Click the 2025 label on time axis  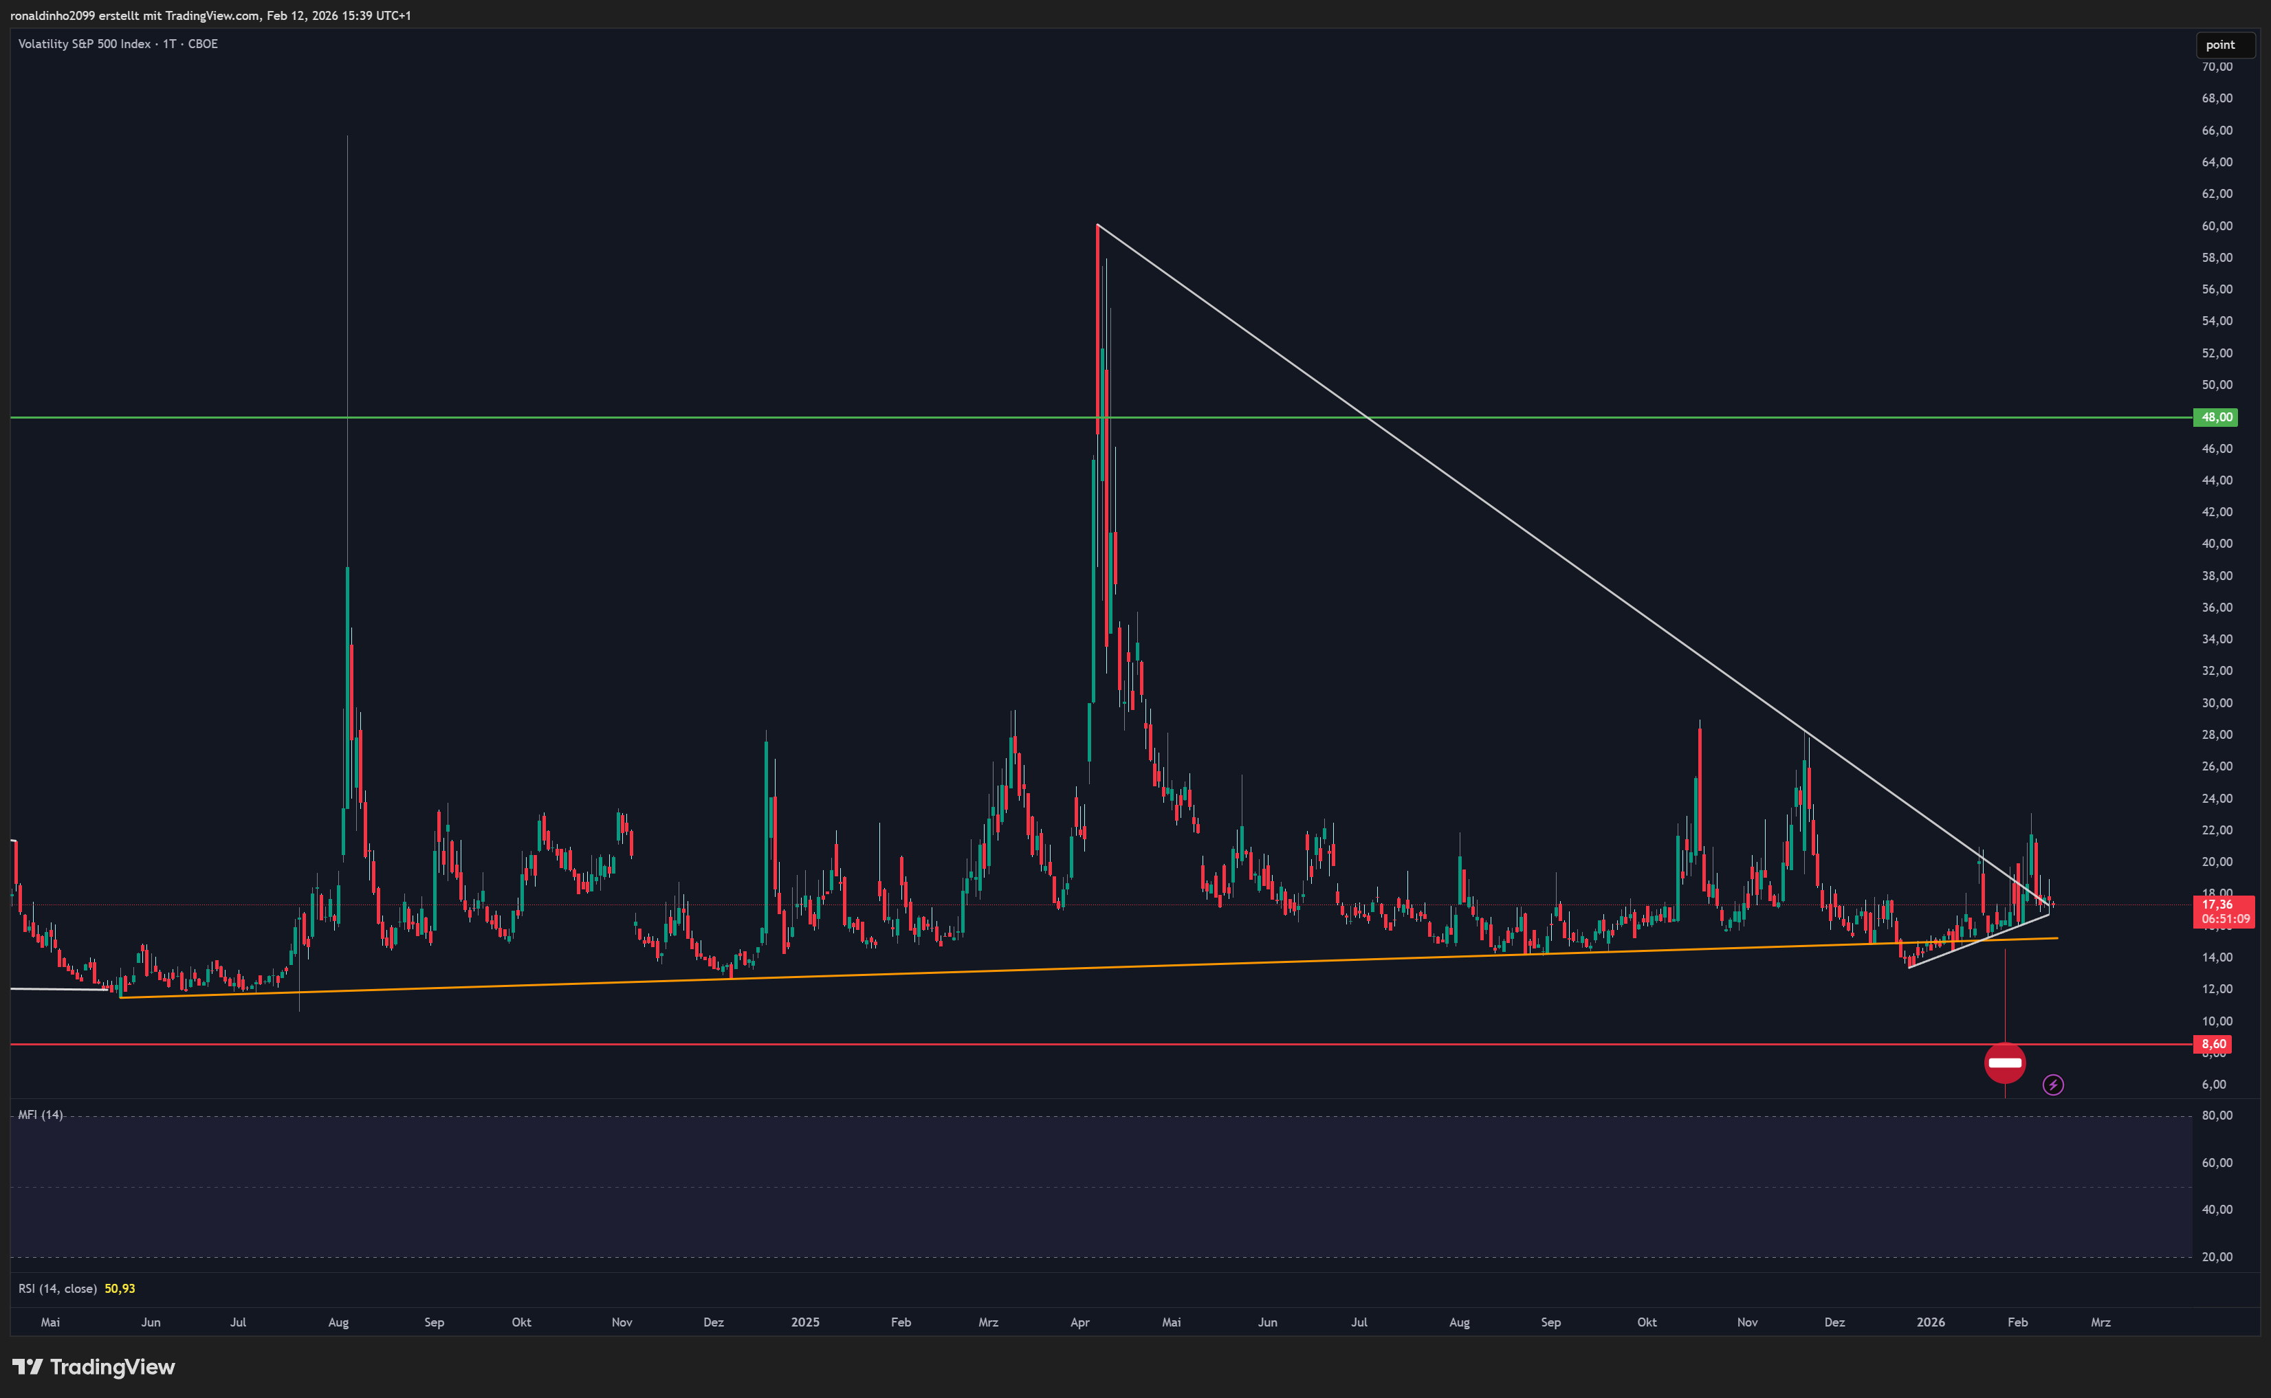[805, 1322]
